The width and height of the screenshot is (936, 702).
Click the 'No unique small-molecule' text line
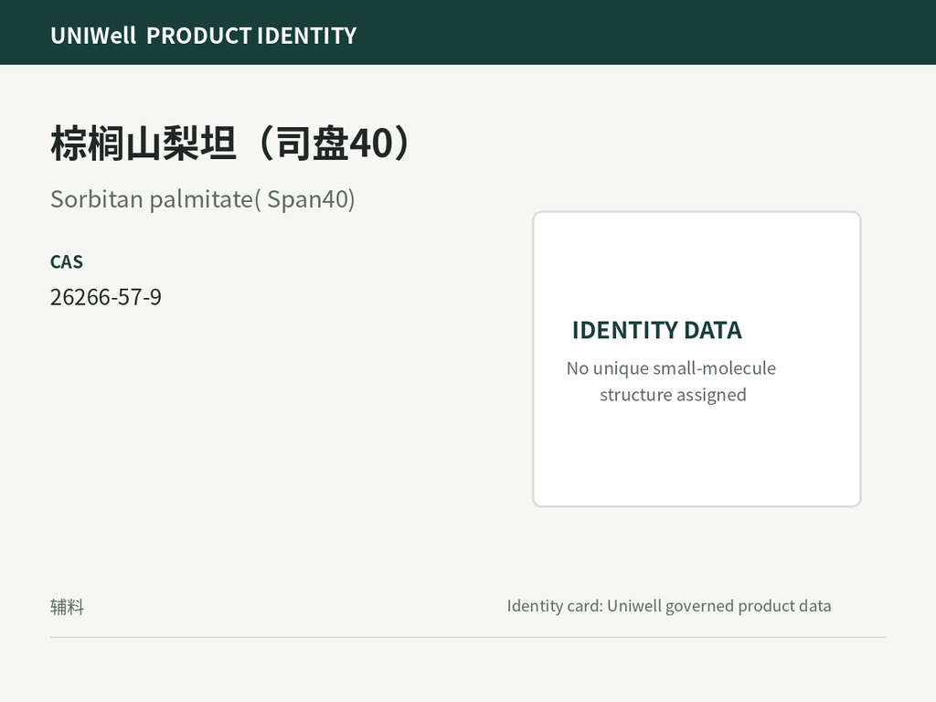point(672,368)
